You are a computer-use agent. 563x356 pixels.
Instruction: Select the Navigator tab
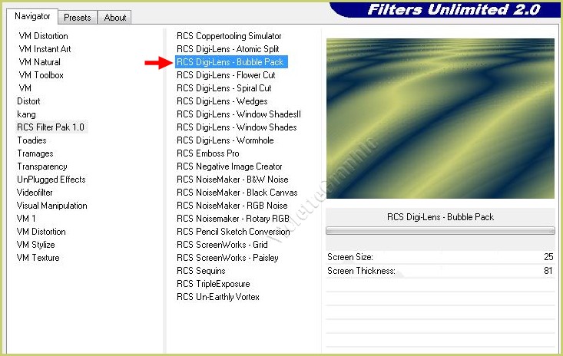pos(33,16)
